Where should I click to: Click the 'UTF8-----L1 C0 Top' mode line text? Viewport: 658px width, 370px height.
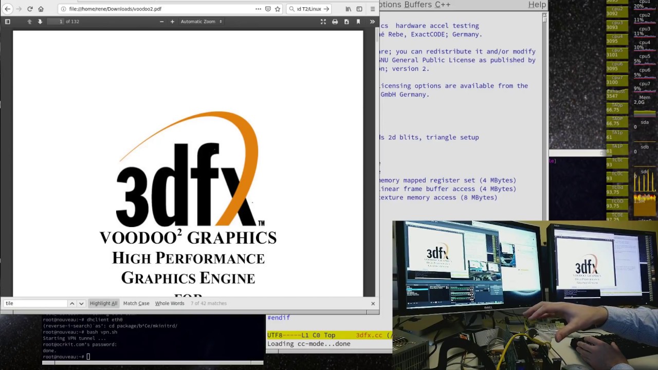tap(301, 335)
